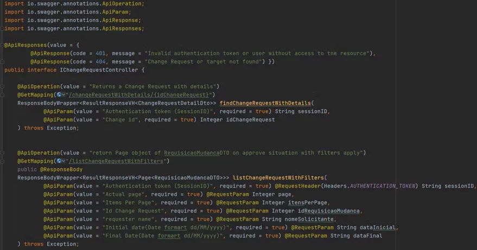Click the interface keyword
477x250 pixels.
click(x=42, y=70)
